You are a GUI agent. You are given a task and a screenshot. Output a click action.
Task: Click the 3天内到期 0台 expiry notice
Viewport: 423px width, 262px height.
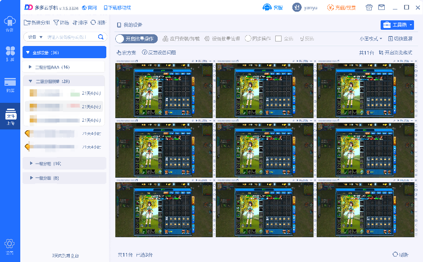click(65, 256)
